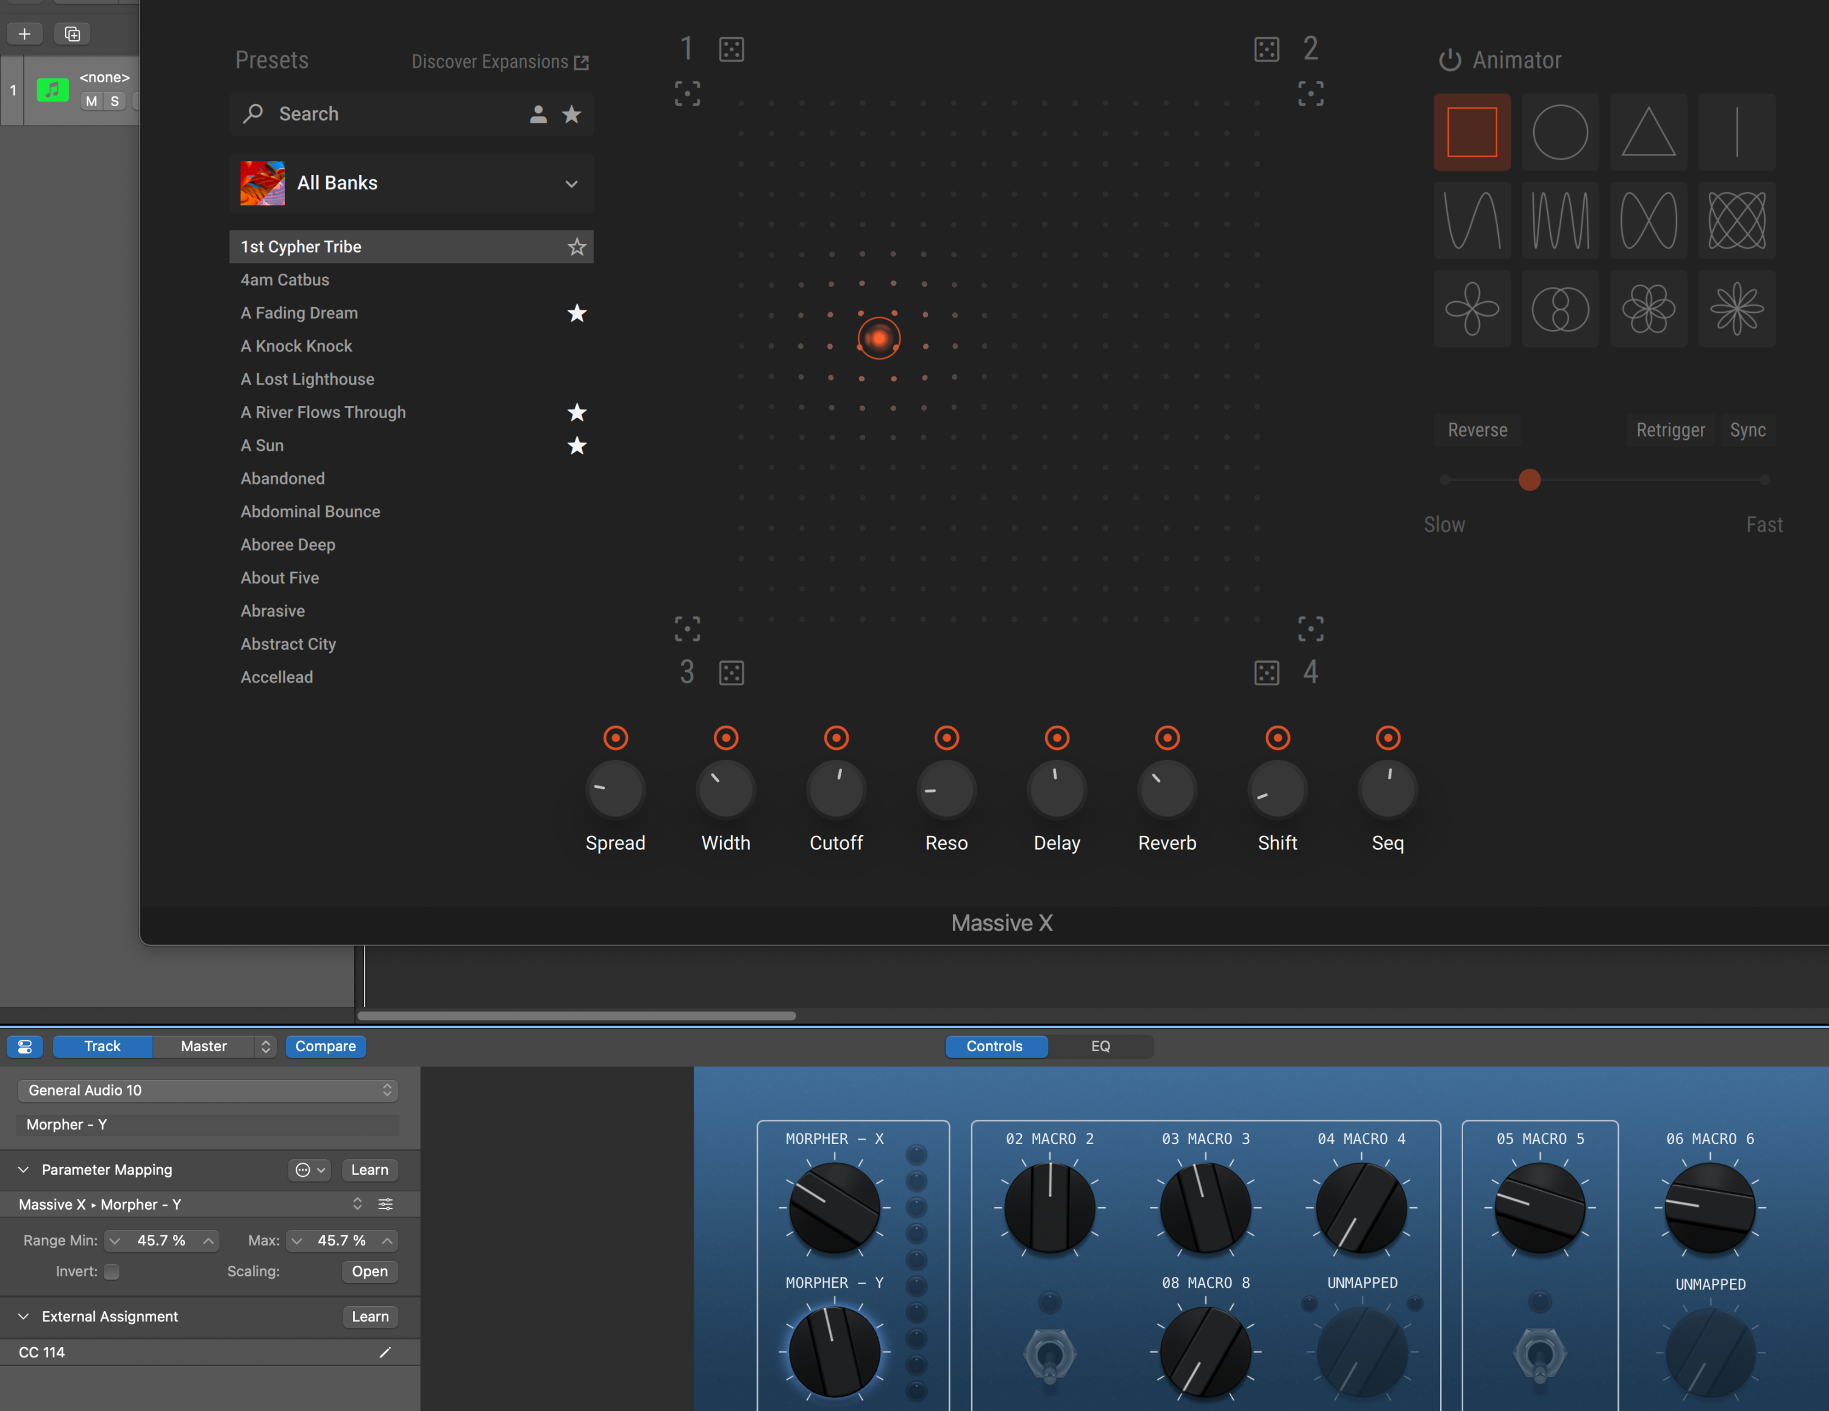
Task: Select the square Animator shape
Action: point(1471,132)
